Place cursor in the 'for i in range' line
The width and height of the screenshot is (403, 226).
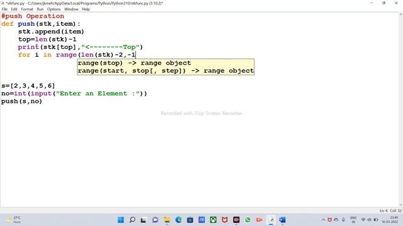77,55
